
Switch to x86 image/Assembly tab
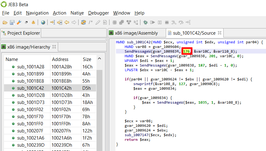click(x=136, y=33)
